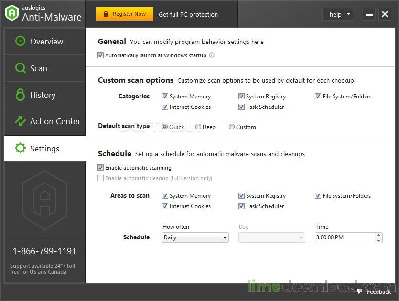Expand the help dropdown menu
Image resolution: width=399 pixels, height=301 pixels.
337,14
